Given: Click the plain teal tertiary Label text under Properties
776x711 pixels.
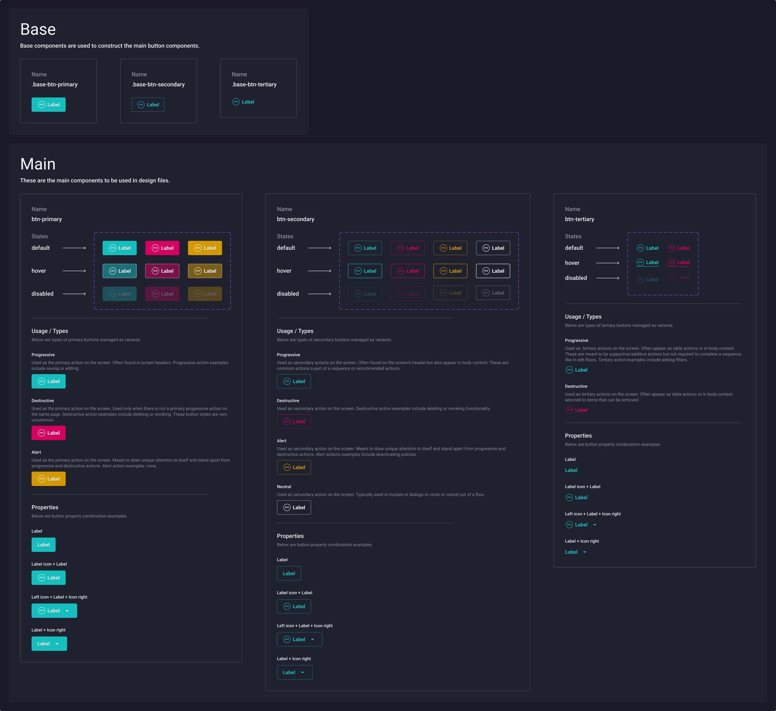Looking at the screenshot, I should [571, 470].
